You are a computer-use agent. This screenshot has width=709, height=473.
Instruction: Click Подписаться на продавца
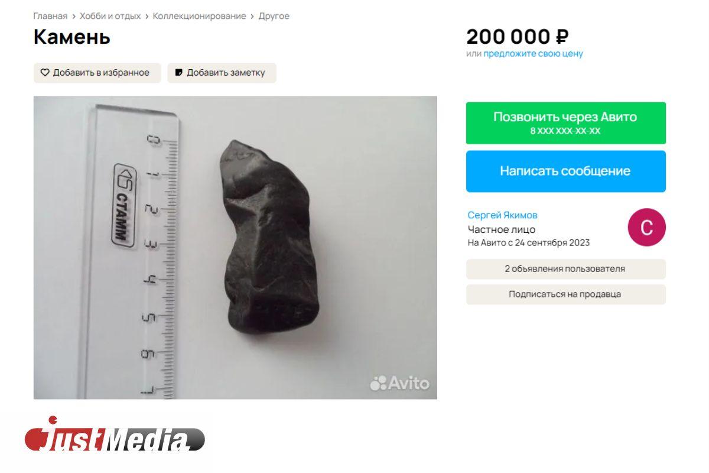point(565,294)
